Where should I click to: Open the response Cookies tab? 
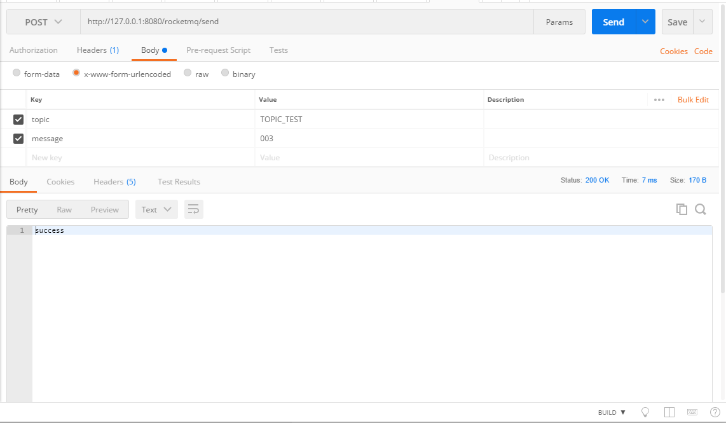pos(60,182)
